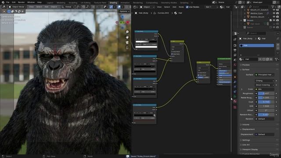Unlink the Hair material with X icon
The width and height of the screenshot is (281, 158).
click(271, 59)
